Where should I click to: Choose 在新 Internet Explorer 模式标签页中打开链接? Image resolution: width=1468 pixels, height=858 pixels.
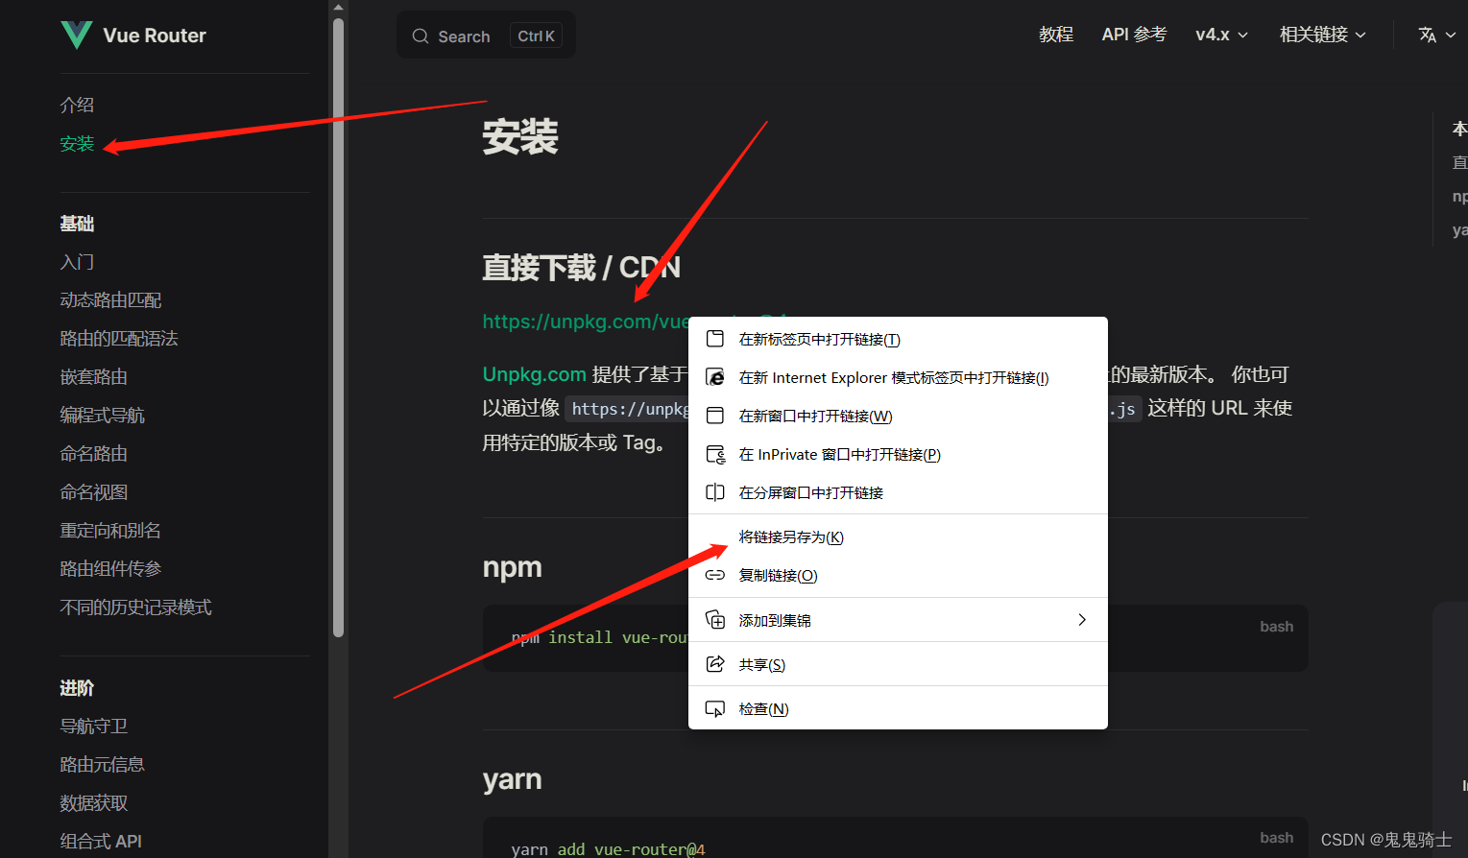(x=898, y=377)
